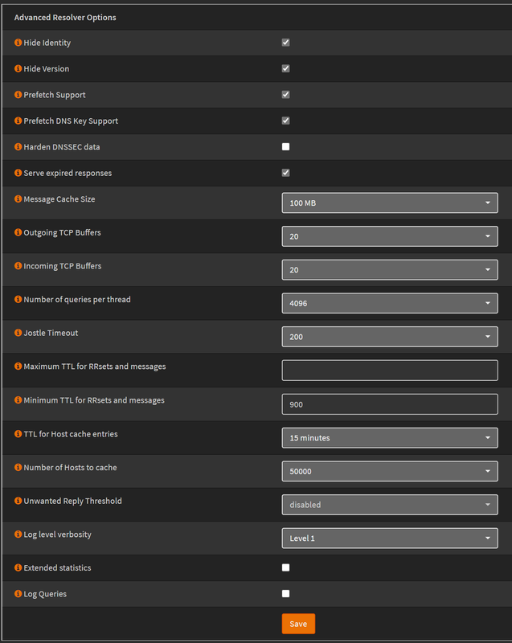
Task: Enable the Extended statistics checkbox
Action: pos(285,567)
